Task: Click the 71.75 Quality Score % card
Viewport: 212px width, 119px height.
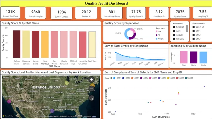Action: (136, 13)
